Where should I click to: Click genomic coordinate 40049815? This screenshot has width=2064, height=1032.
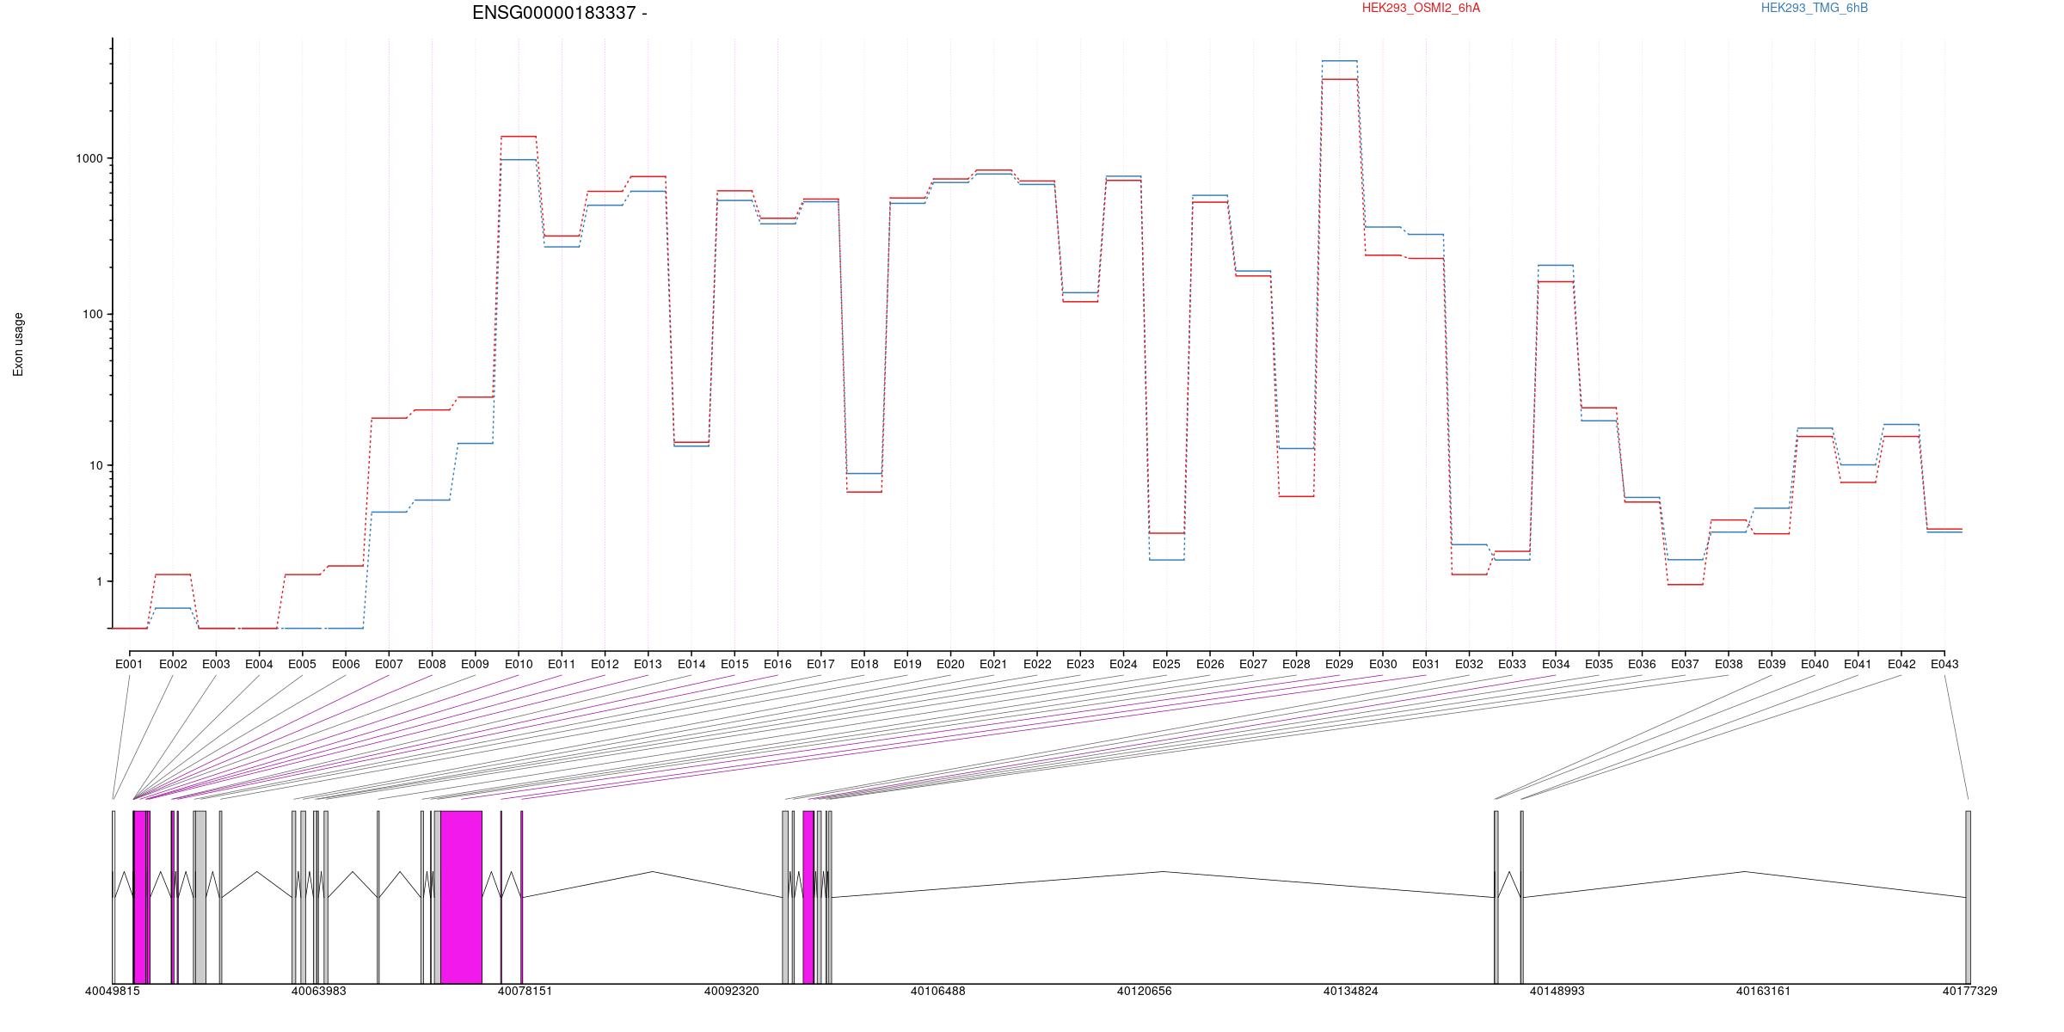point(113,991)
